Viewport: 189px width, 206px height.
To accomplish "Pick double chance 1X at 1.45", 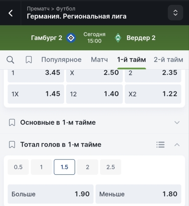I will pyautogui.click(x=36, y=94).
